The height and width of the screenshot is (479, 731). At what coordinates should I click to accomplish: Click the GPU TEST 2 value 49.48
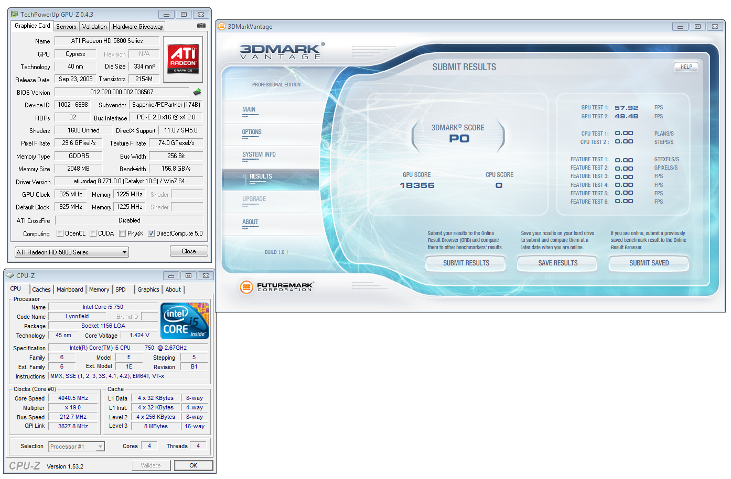(x=626, y=116)
